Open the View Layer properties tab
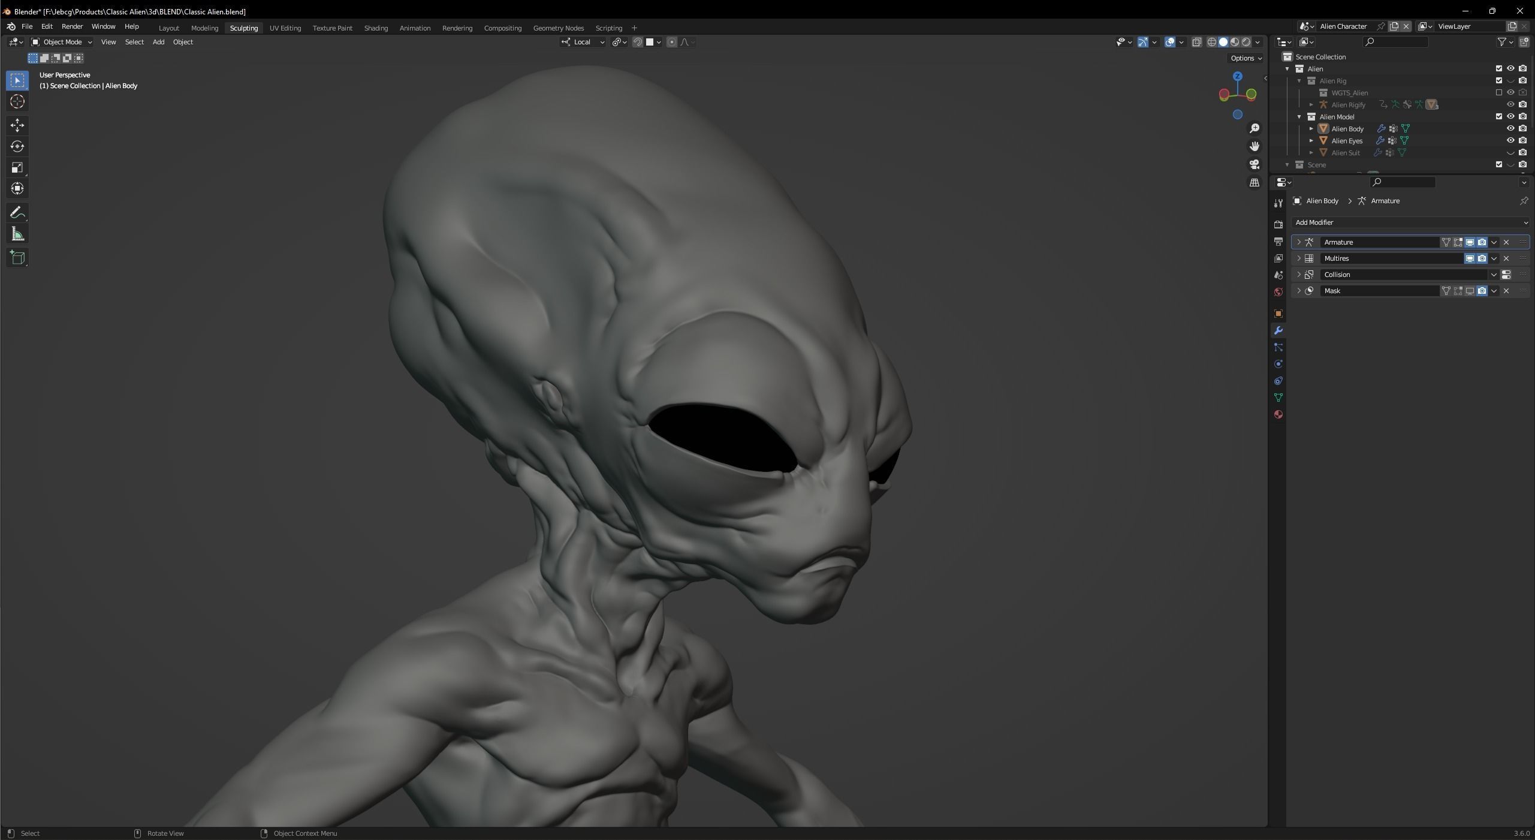The height and width of the screenshot is (840, 1535). 1278,258
